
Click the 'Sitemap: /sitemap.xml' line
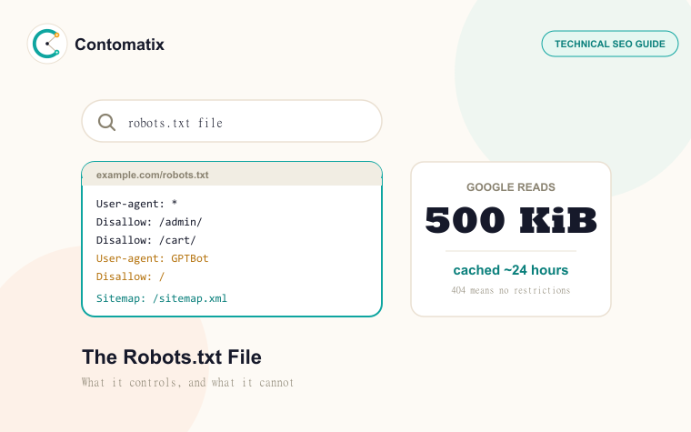coord(162,298)
